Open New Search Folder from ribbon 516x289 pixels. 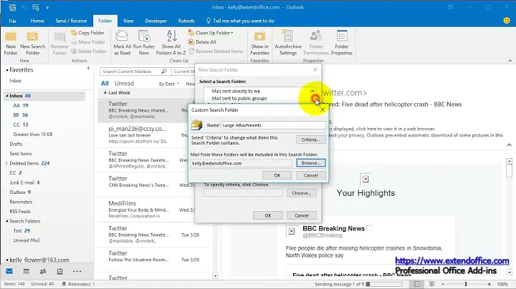[32, 43]
